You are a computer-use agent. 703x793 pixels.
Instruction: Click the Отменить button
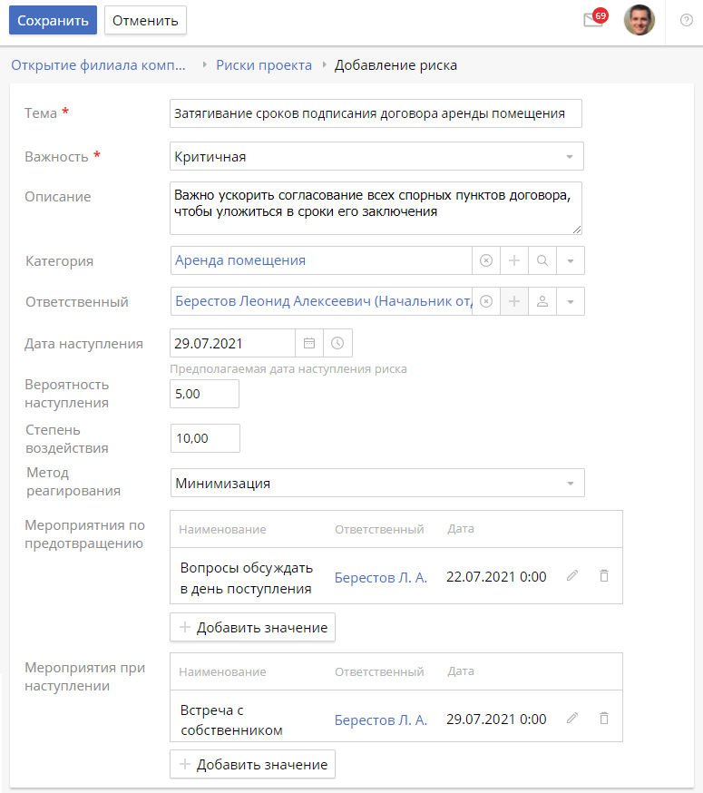(x=145, y=20)
